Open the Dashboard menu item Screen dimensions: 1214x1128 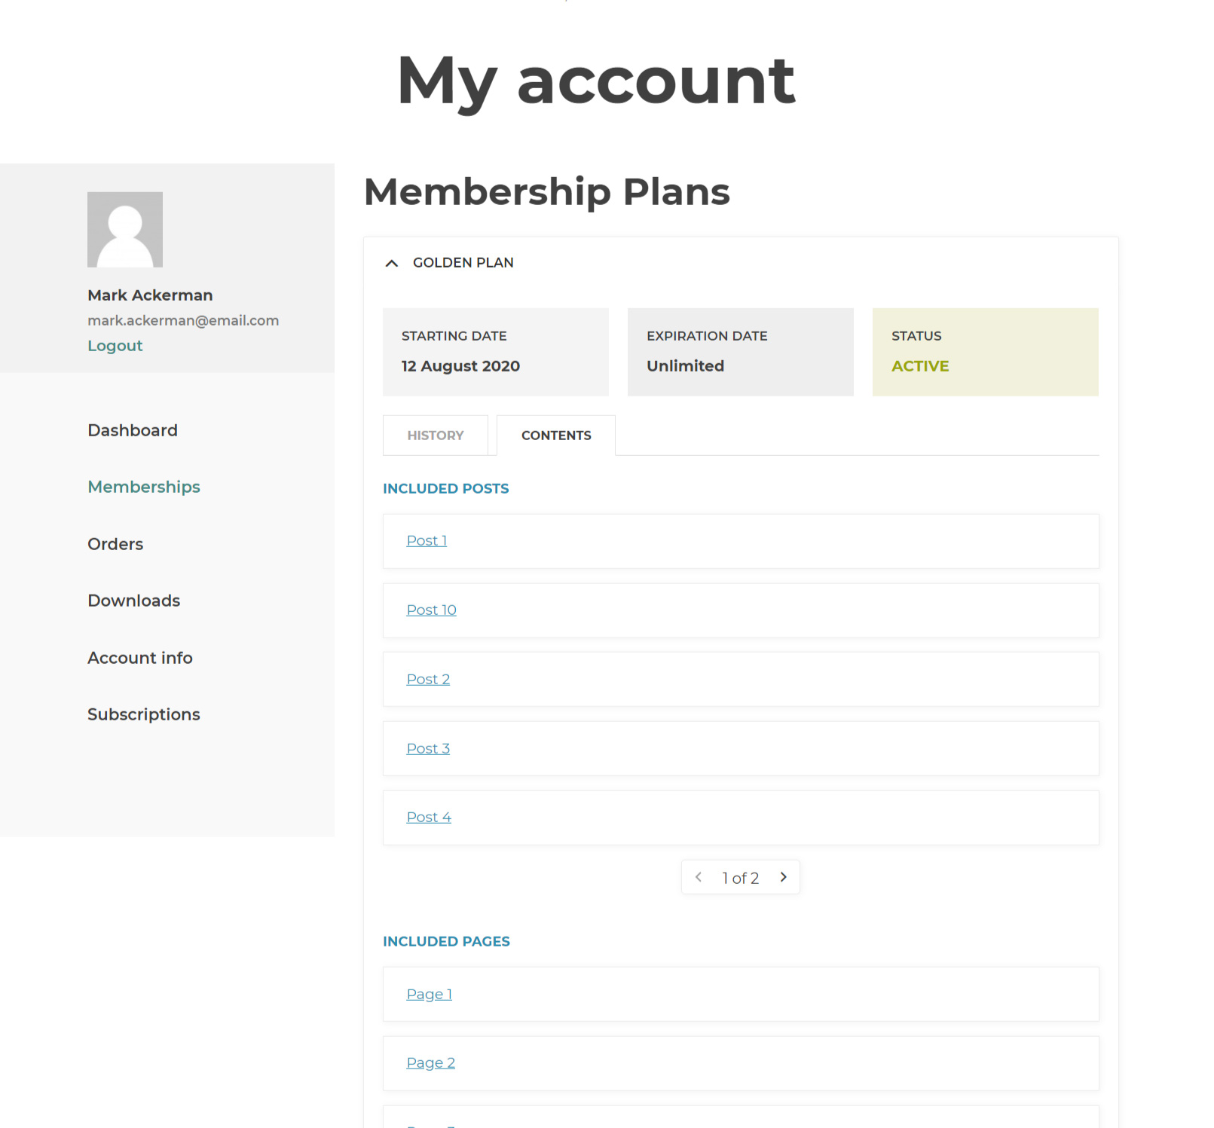coord(133,430)
